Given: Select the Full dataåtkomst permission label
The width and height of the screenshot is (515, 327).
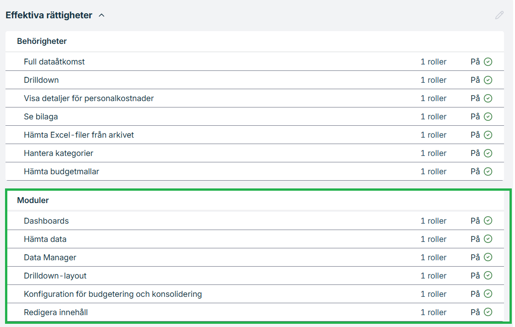Looking at the screenshot, I should pyautogui.click(x=54, y=62).
